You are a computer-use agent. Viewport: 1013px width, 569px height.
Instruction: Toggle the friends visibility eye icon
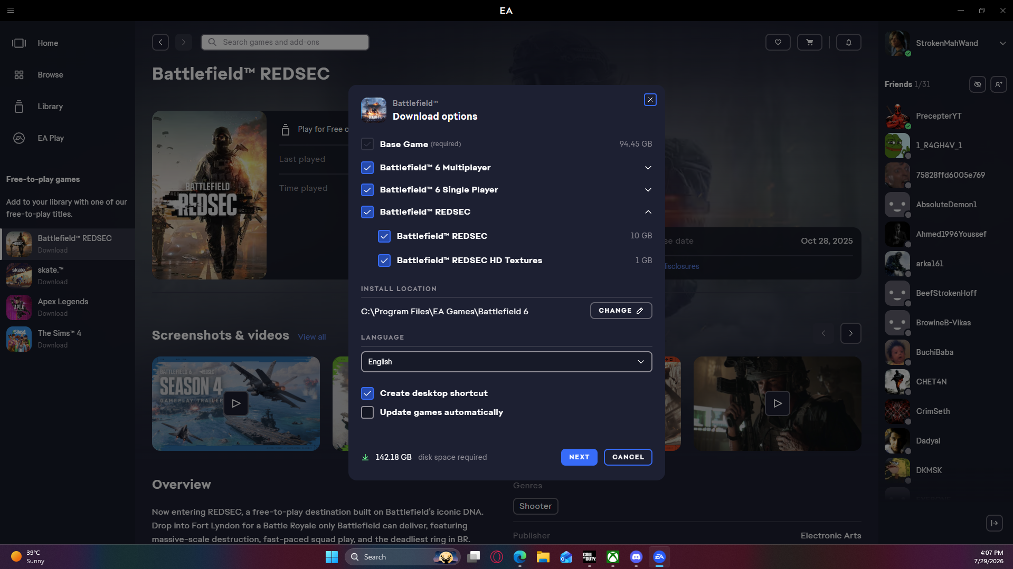tap(977, 84)
